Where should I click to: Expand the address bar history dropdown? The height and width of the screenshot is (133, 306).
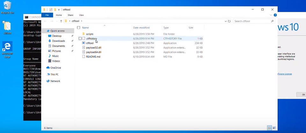[x=225, y=21]
